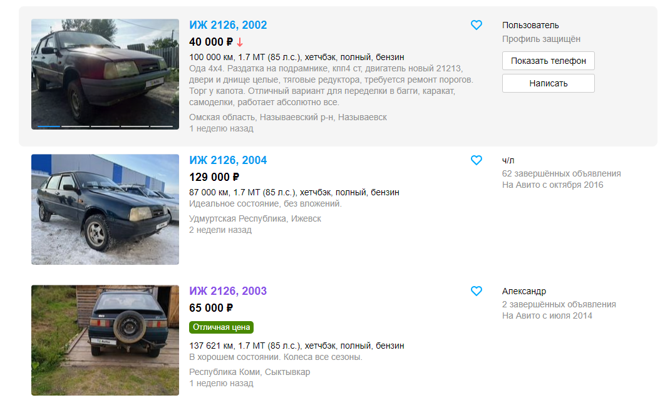665x410 pixels.
Task: Click the Написать button
Action: tap(549, 83)
